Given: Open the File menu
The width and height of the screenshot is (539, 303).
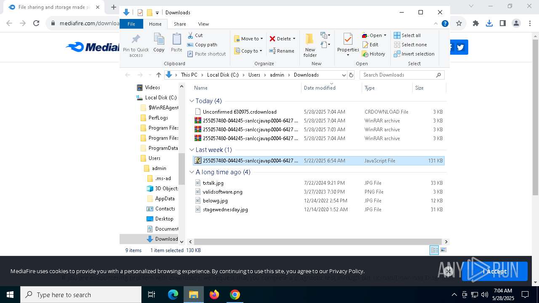Looking at the screenshot, I should [x=131, y=24].
